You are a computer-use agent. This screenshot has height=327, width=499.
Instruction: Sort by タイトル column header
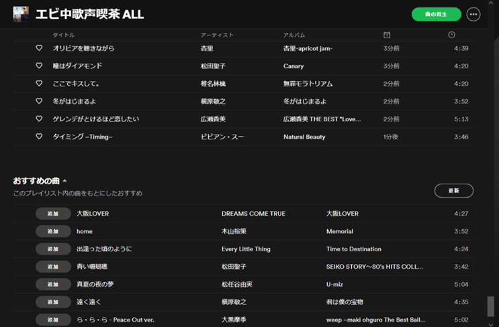[64, 35]
